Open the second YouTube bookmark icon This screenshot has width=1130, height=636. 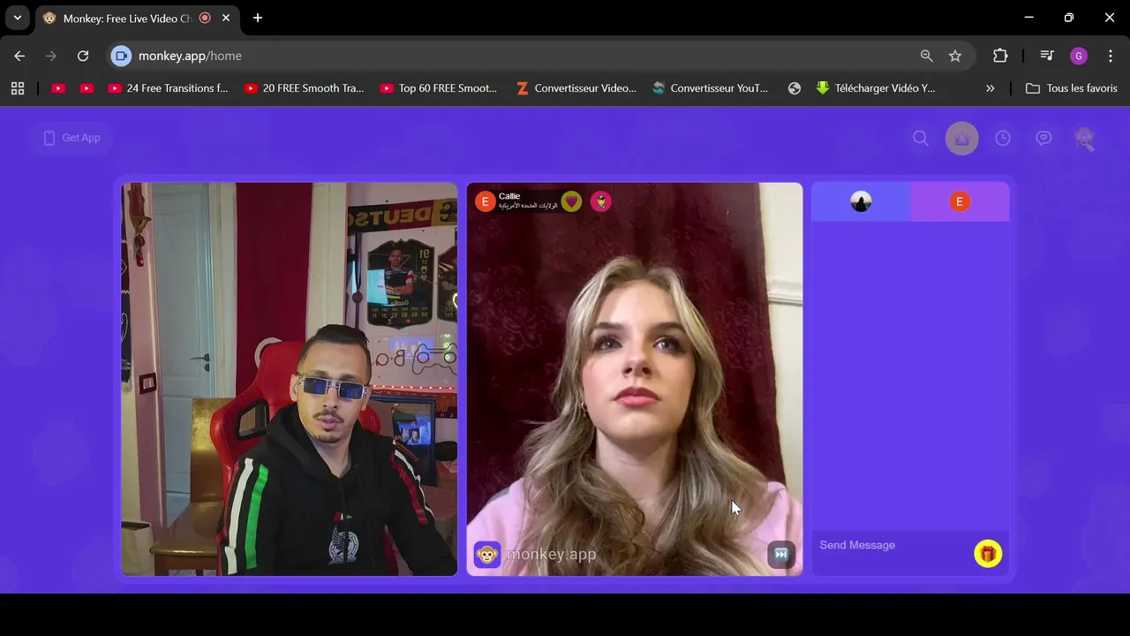[x=87, y=88]
